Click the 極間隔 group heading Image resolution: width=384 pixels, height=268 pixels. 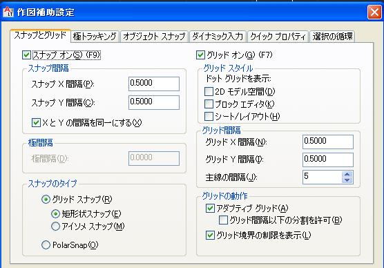(41, 142)
